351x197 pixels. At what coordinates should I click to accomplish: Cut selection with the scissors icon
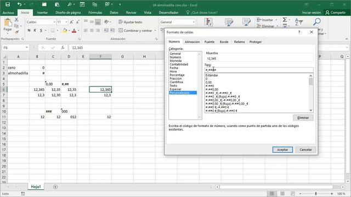coord(16,20)
